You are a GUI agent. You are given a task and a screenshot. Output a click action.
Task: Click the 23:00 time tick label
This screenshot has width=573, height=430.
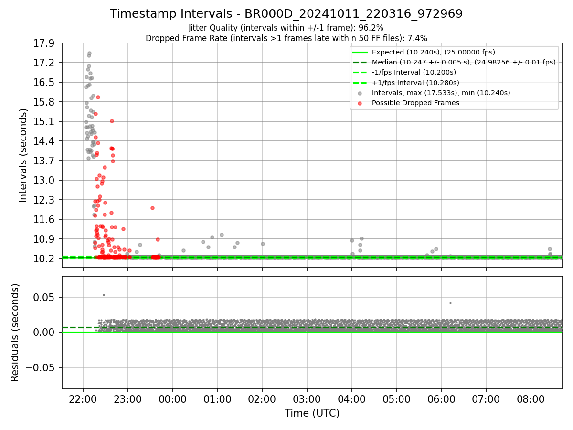pyautogui.click(x=128, y=399)
